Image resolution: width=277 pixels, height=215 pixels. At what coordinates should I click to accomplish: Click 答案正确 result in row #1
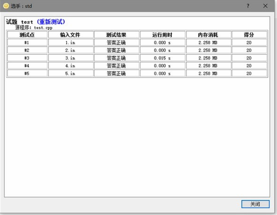click(x=117, y=42)
